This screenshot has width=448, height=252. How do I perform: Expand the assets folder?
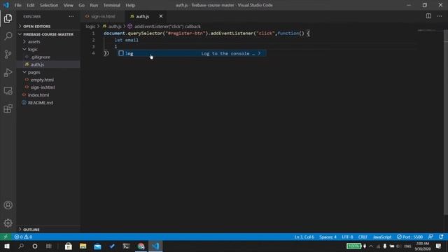48,42
